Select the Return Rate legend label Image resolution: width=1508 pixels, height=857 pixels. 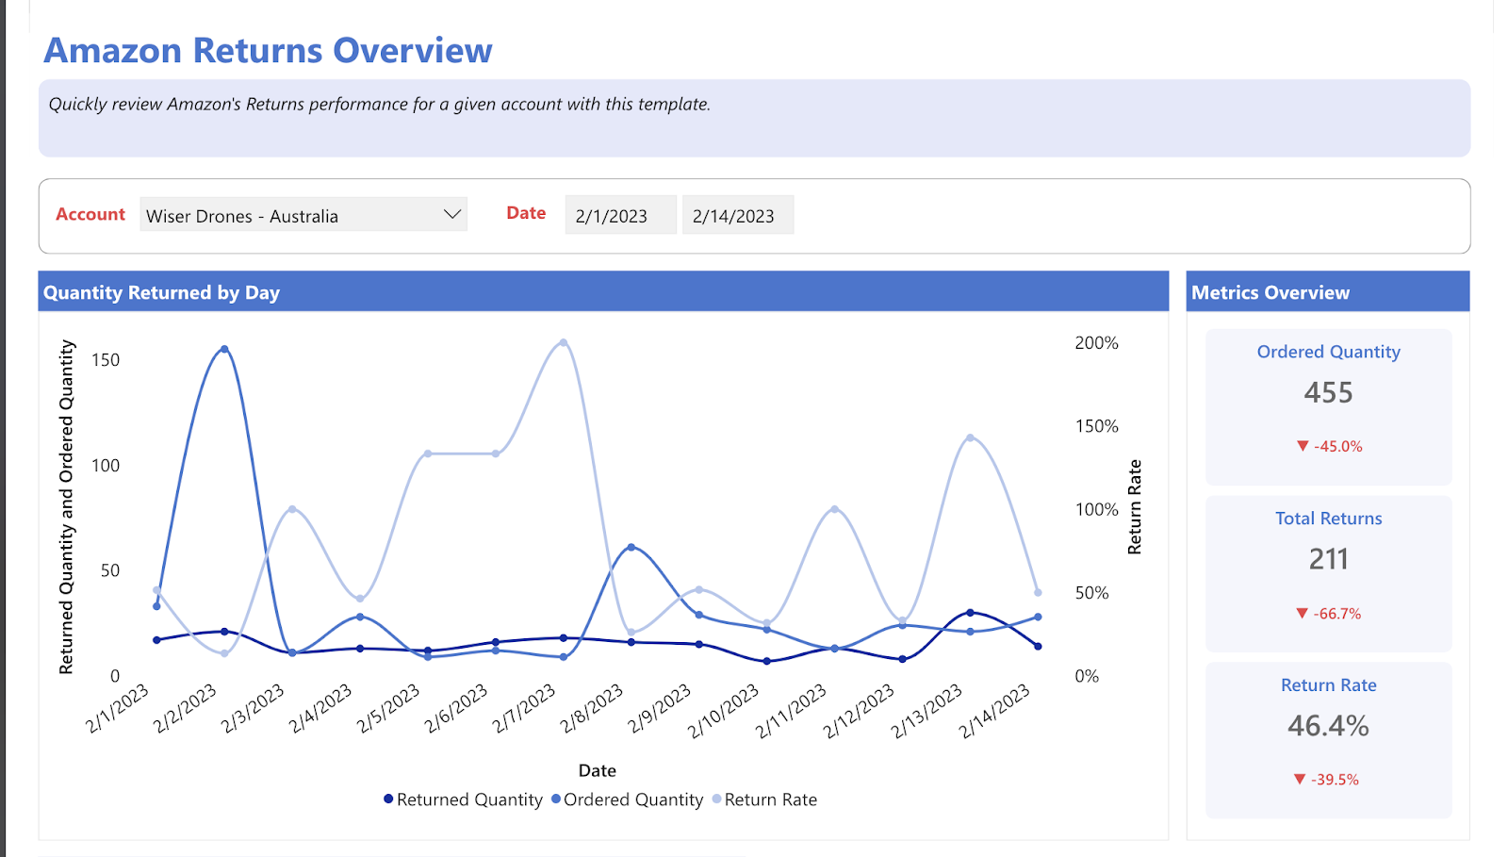click(x=771, y=799)
